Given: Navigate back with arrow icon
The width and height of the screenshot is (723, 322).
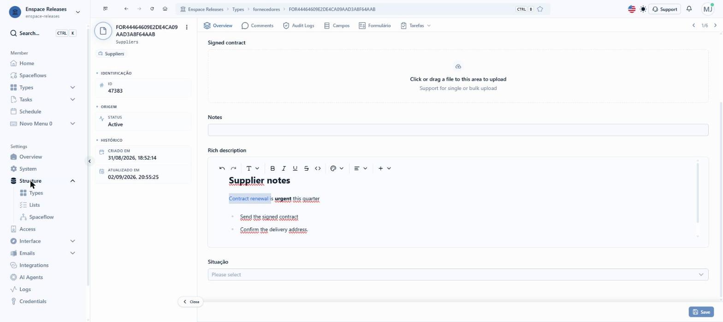Looking at the screenshot, I should click(x=126, y=9).
